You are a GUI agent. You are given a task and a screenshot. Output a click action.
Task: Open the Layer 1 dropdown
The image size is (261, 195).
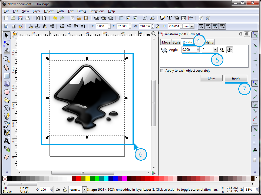[x=84, y=190]
